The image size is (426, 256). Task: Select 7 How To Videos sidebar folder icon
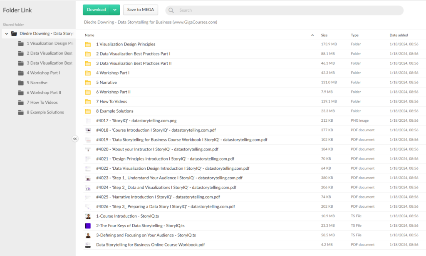(21, 103)
